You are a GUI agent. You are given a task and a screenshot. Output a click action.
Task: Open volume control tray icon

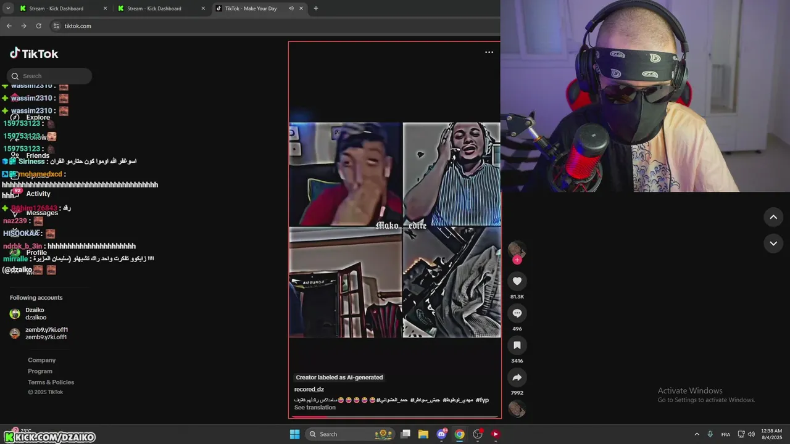tap(751, 434)
